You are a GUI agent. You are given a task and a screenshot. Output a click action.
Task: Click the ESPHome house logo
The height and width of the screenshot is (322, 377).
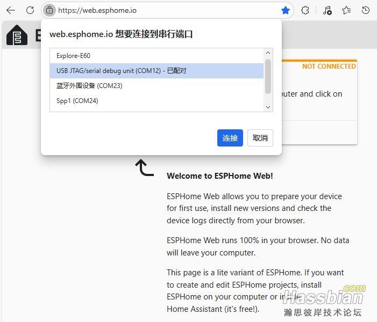[x=17, y=35]
